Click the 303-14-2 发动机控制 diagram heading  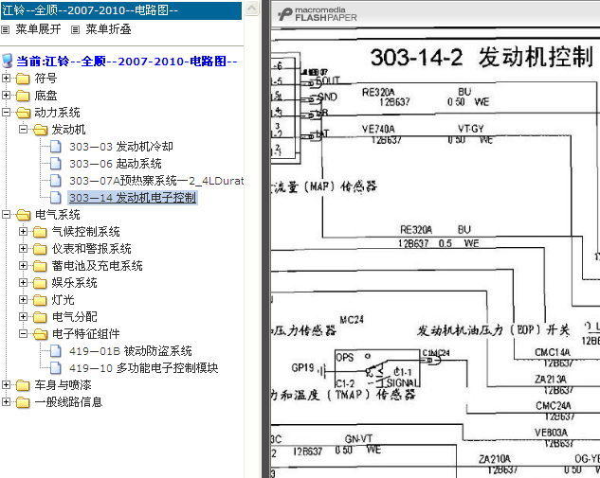[482, 58]
